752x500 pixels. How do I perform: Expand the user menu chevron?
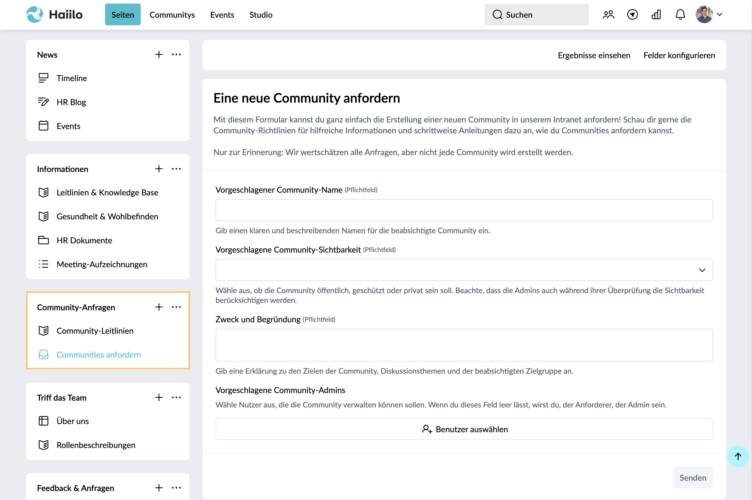point(720,15)
